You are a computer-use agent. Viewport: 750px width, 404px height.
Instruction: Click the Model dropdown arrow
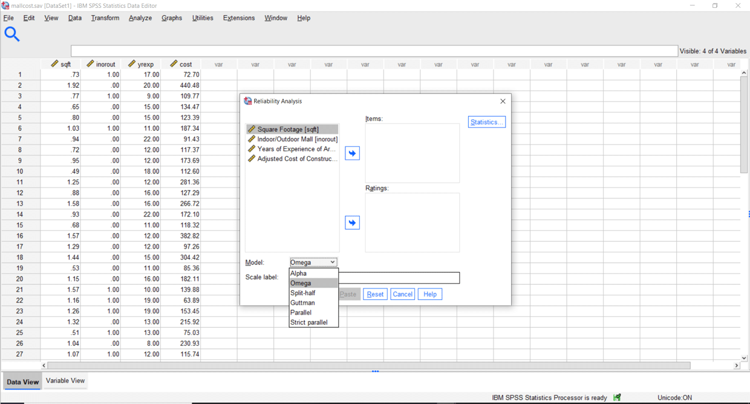click(x=333, y=262)
